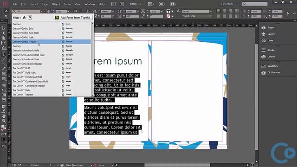
Task: Select the Selection tool arrow
Action: tap(4, 28)
